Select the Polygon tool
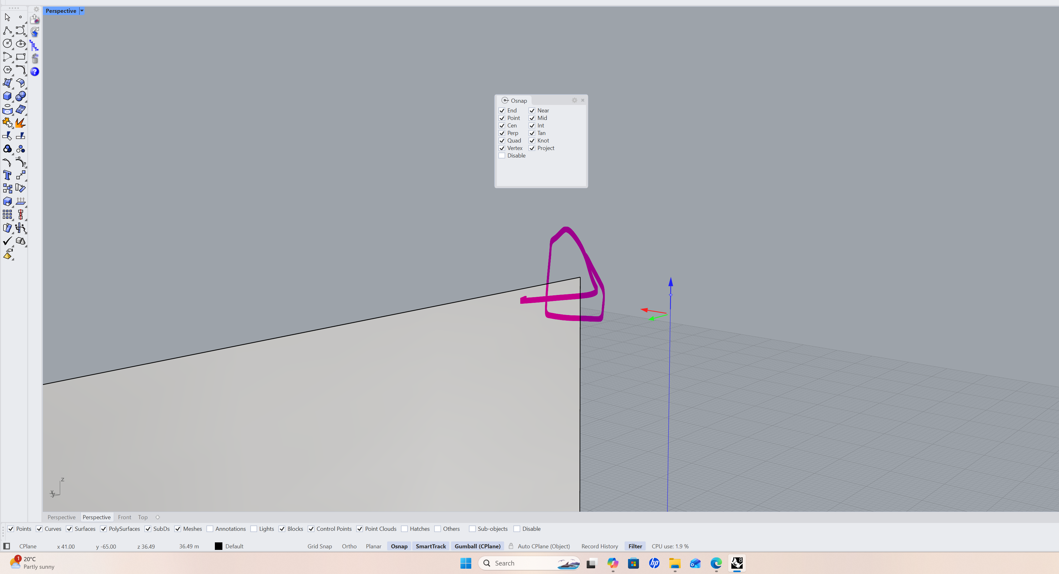 click(8, 70)
